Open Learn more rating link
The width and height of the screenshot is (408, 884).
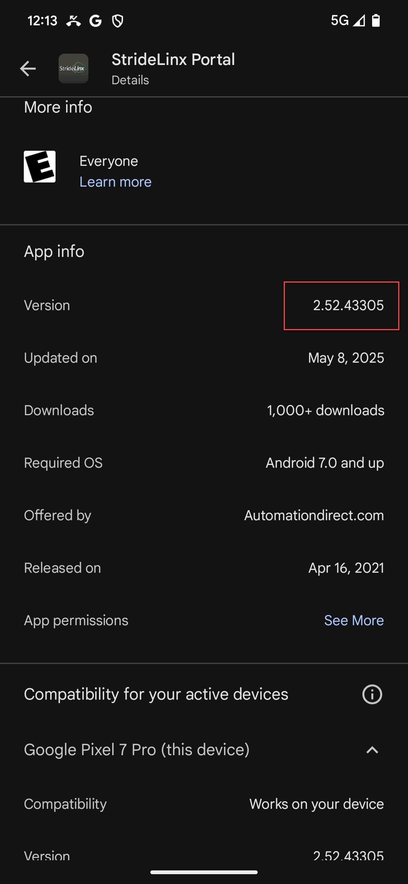pyautogui.click(x=116, y=182)
